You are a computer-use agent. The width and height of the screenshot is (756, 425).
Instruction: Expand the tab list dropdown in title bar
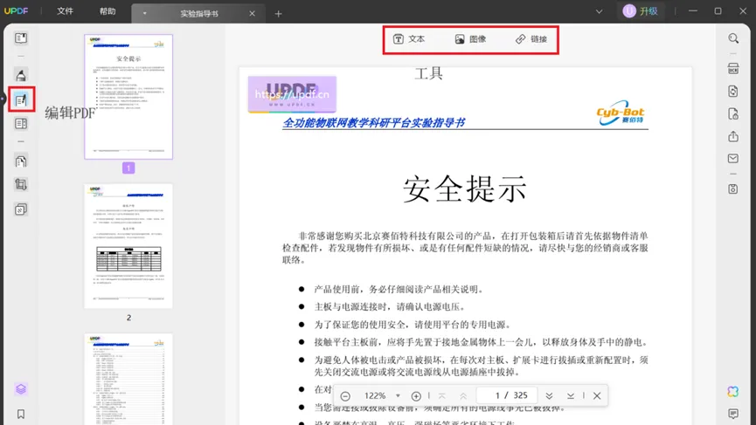click(x=599, y=12)
